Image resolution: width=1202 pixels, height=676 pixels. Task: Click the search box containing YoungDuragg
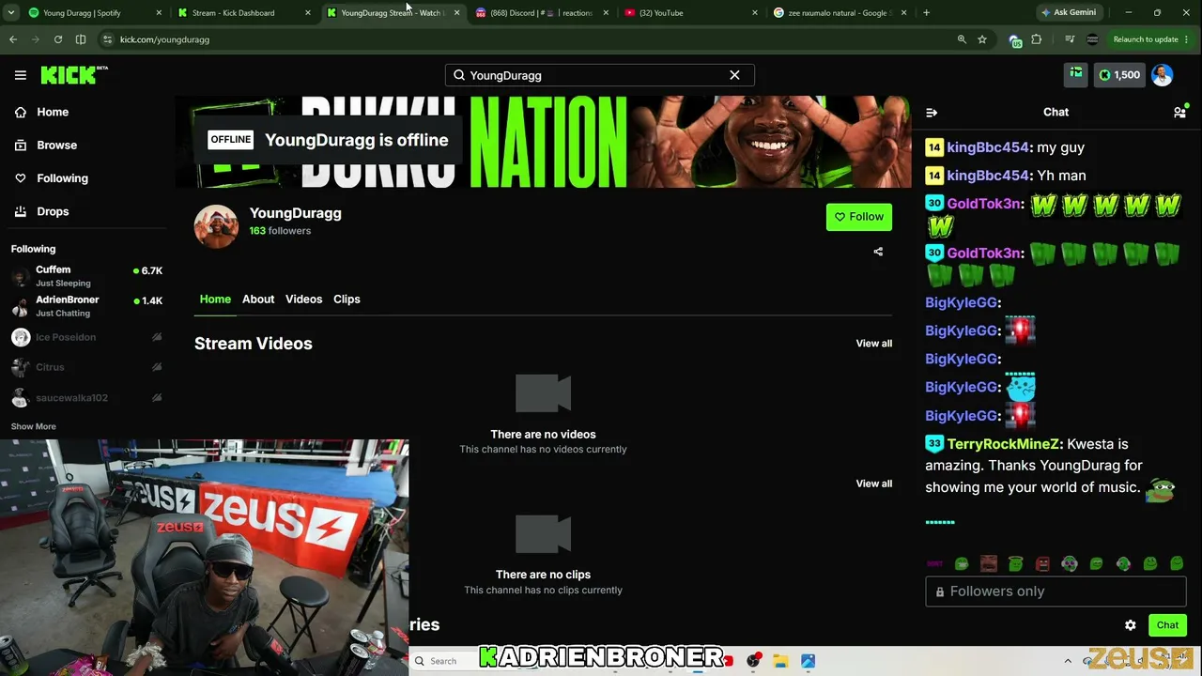point(599,75)
